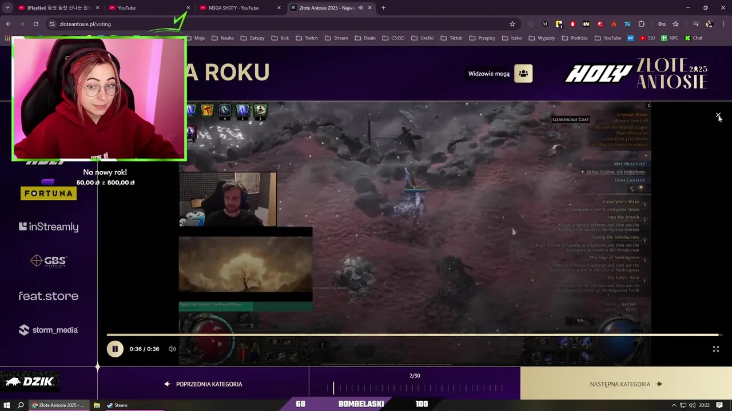Close the video overlay with the X

[x=718, y=116]
